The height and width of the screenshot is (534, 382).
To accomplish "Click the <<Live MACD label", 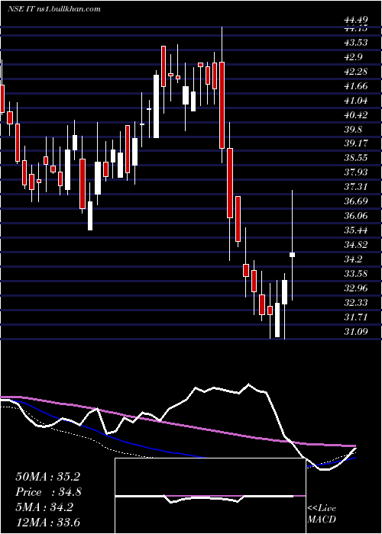I will pyautogui.click(x=322, y=513).
